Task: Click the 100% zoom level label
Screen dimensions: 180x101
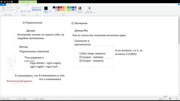Action: 160,99
